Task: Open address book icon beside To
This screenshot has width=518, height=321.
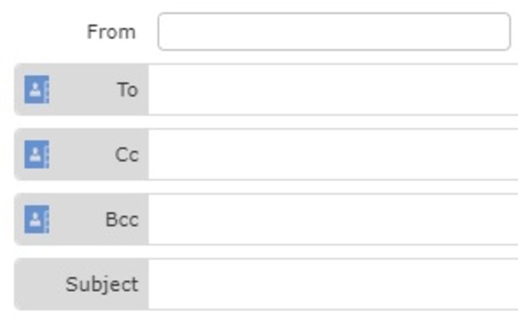Action: point(37,89)
